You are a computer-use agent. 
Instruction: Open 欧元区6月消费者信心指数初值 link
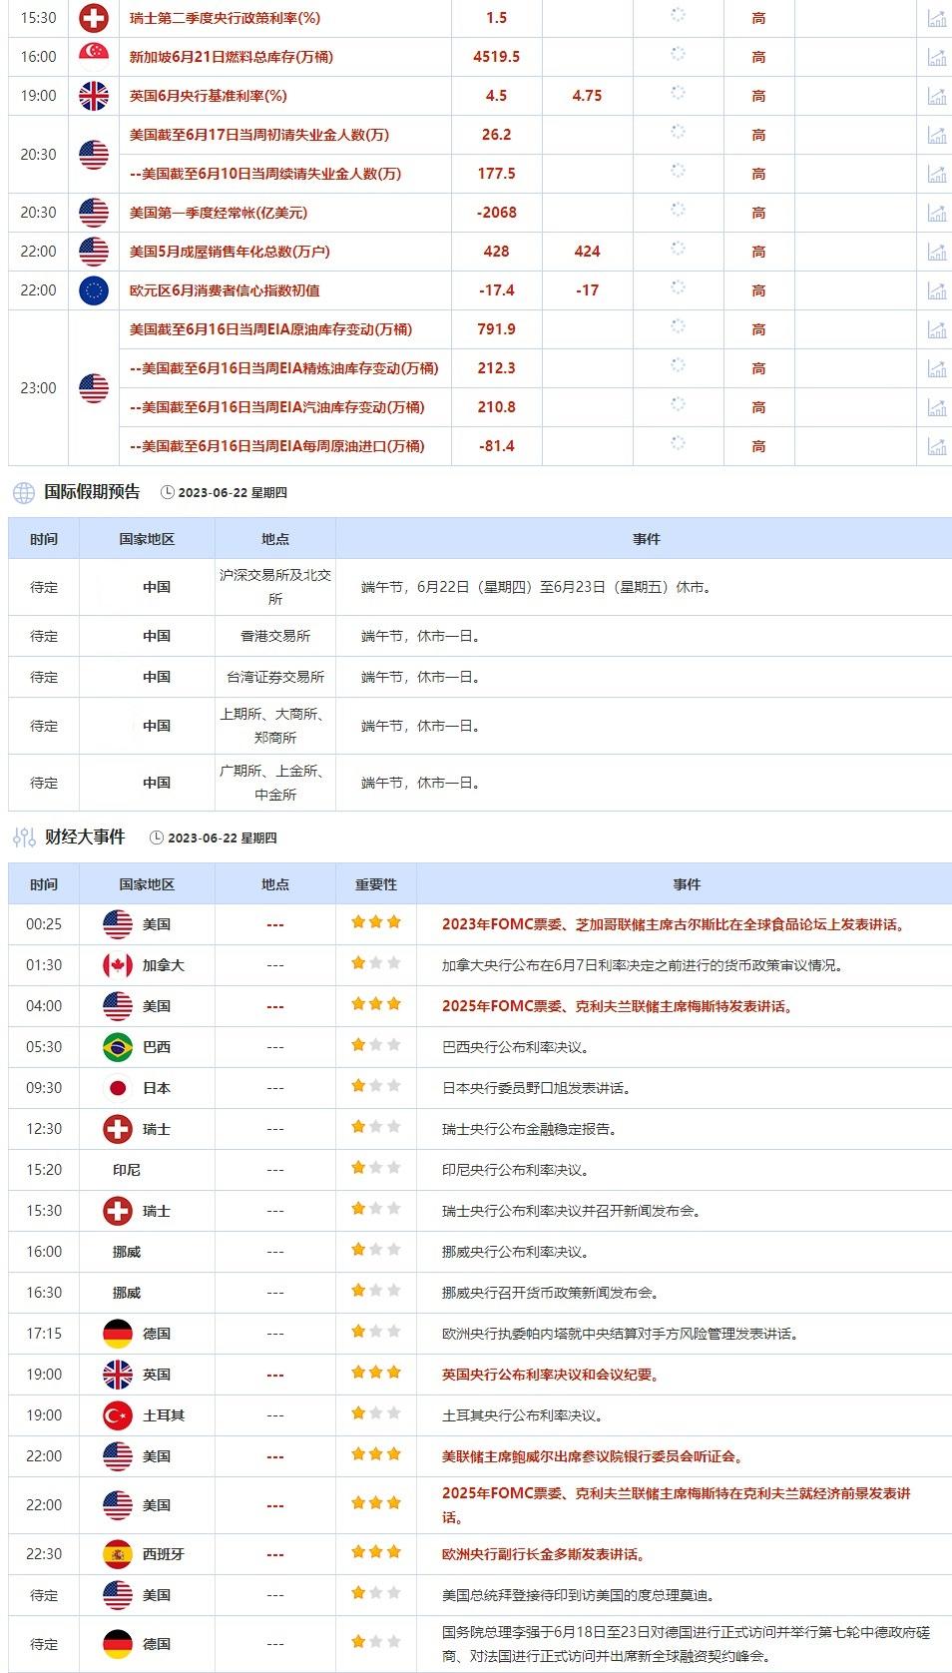[224, 290]
